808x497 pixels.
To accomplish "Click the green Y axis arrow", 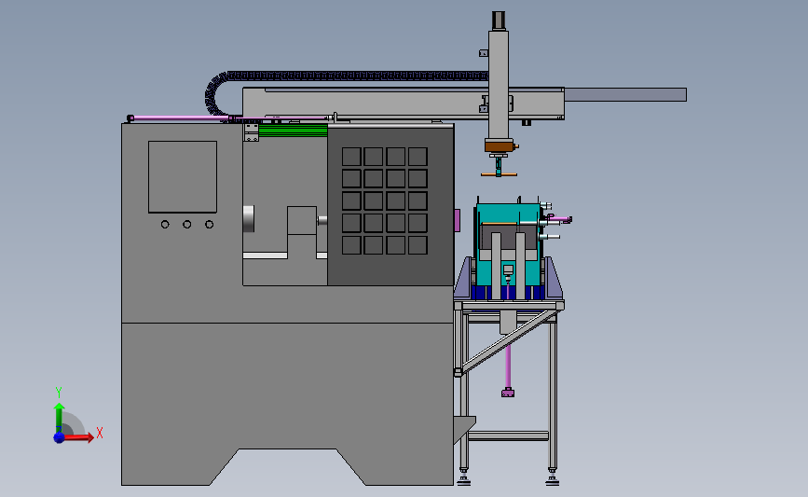I will (x=59, y=418).
